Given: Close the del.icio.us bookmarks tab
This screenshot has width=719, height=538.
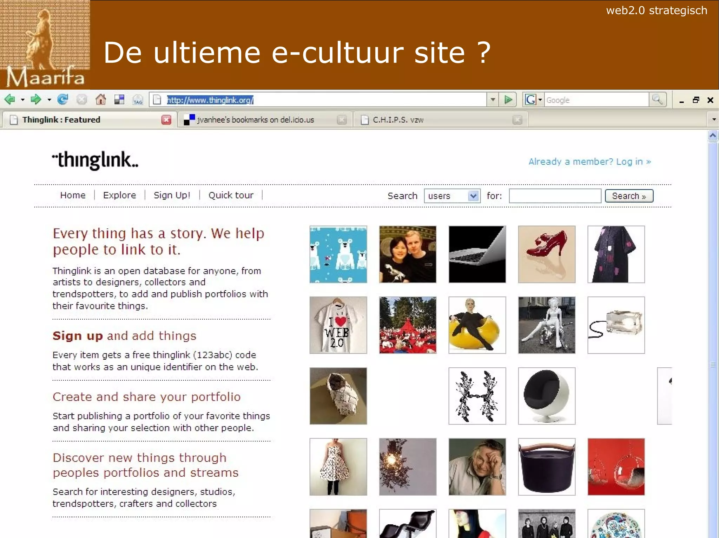Looking at the screenshot, I should tap(342, 120).
